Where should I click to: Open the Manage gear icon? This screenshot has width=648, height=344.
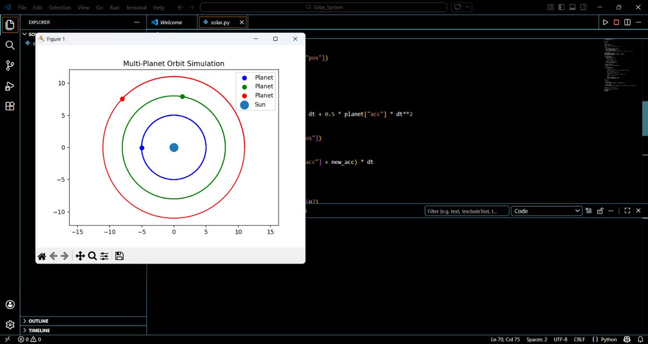(10, 325)
